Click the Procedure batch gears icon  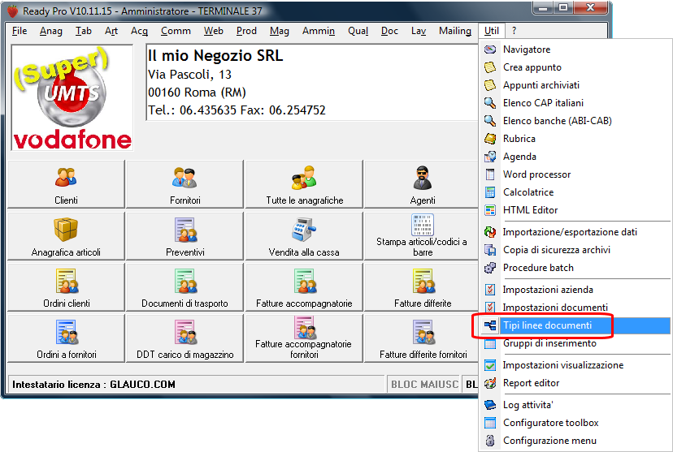(x=490, y=268)
